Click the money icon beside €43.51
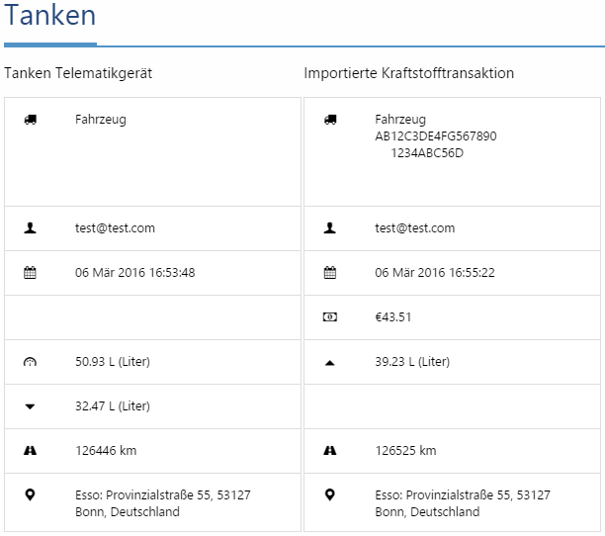 (330, 317)
